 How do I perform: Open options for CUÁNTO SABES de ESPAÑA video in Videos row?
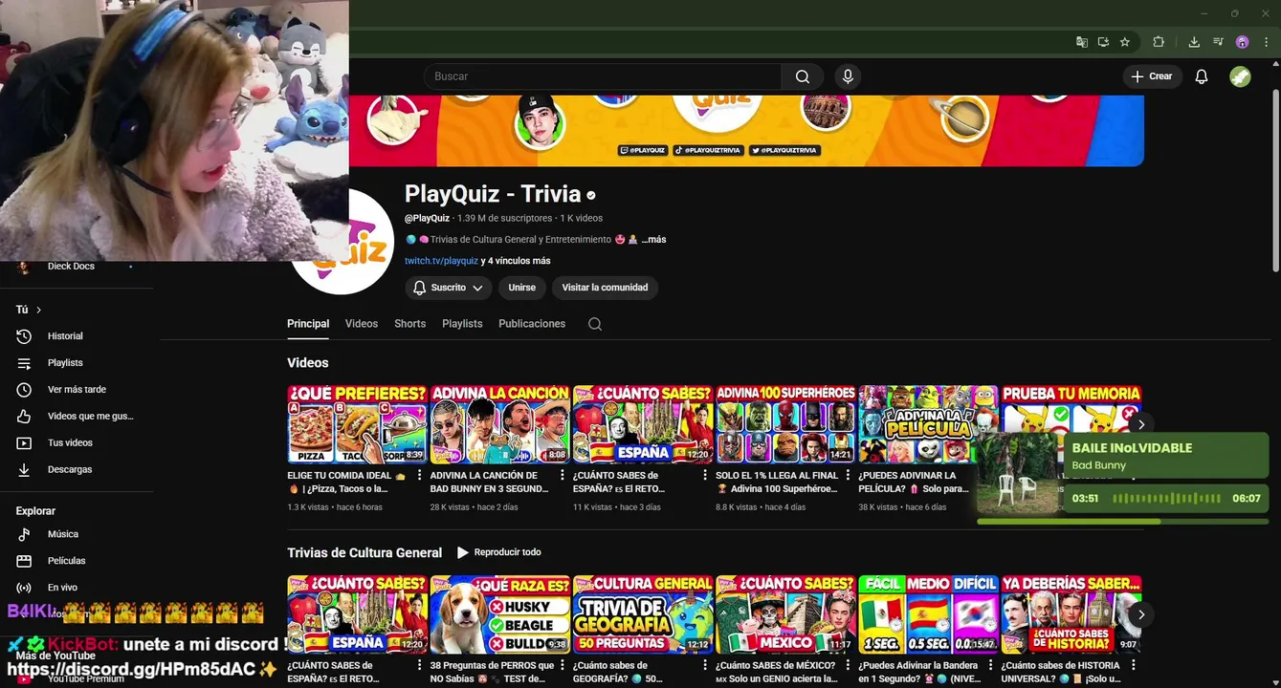point(705,475)
